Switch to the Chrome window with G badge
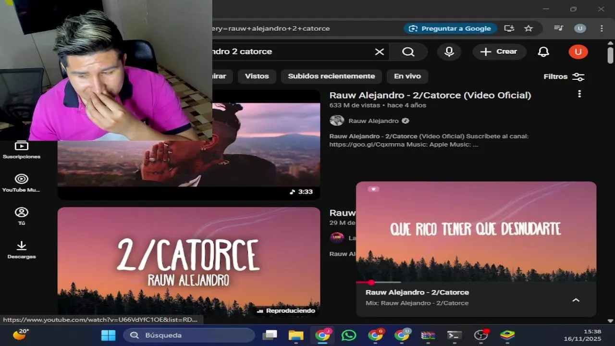 tap(375, 335)
